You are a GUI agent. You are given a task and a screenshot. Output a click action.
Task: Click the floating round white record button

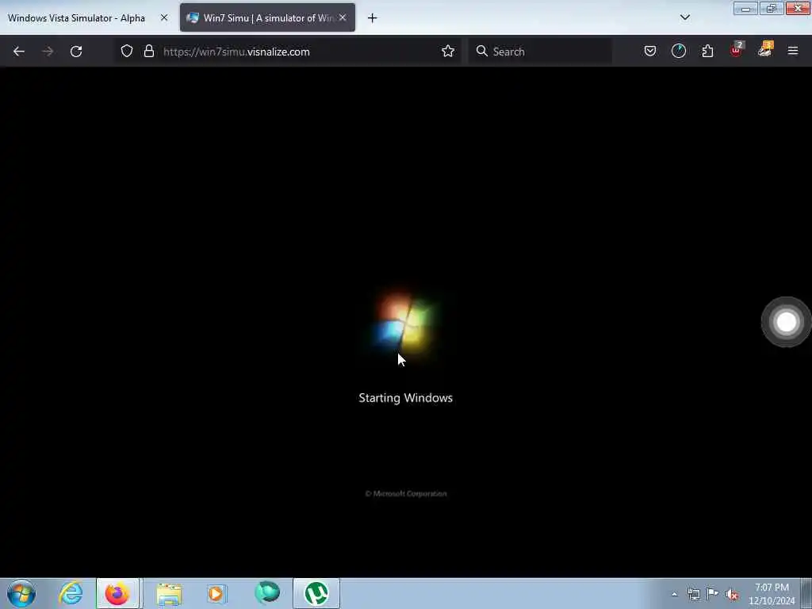click(786, 322)
